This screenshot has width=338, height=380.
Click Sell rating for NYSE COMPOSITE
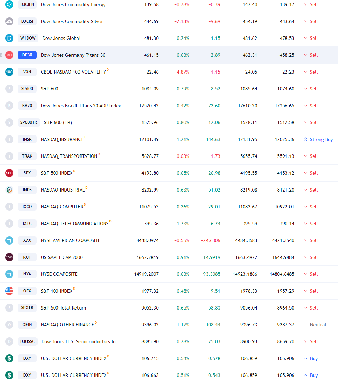[311, 274]
